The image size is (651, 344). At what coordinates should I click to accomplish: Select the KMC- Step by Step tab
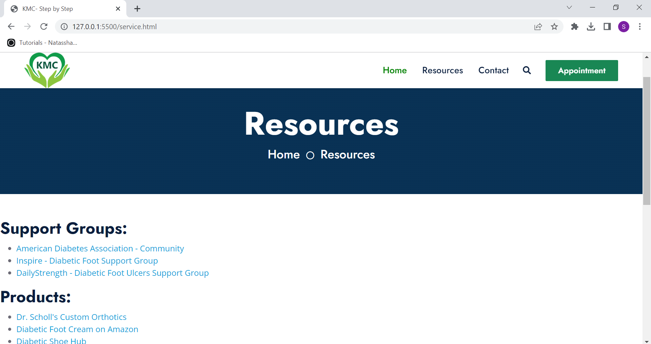[x=65, y=9]
